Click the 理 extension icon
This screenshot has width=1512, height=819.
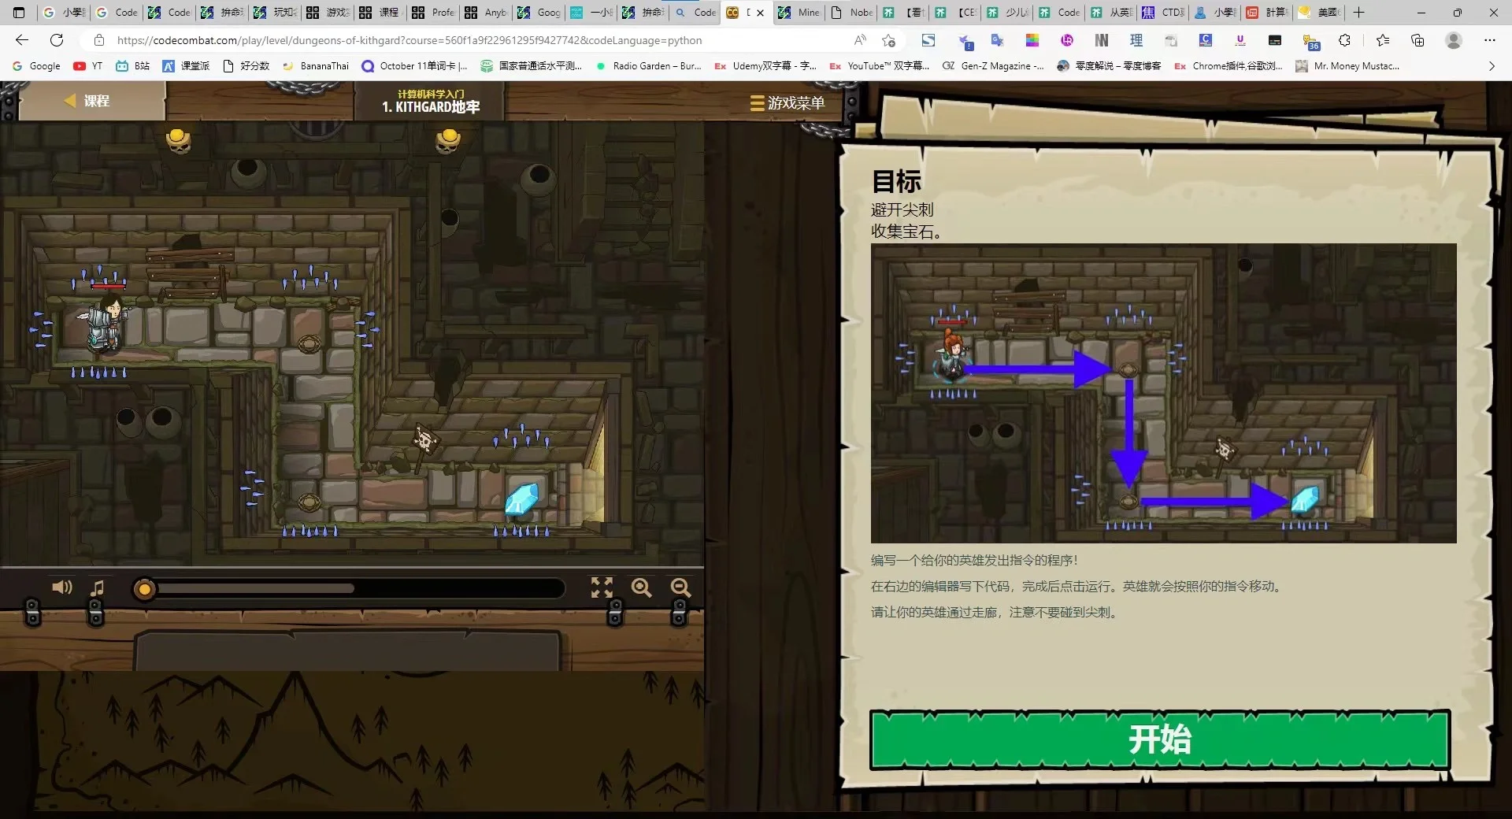pos(1136,40)
